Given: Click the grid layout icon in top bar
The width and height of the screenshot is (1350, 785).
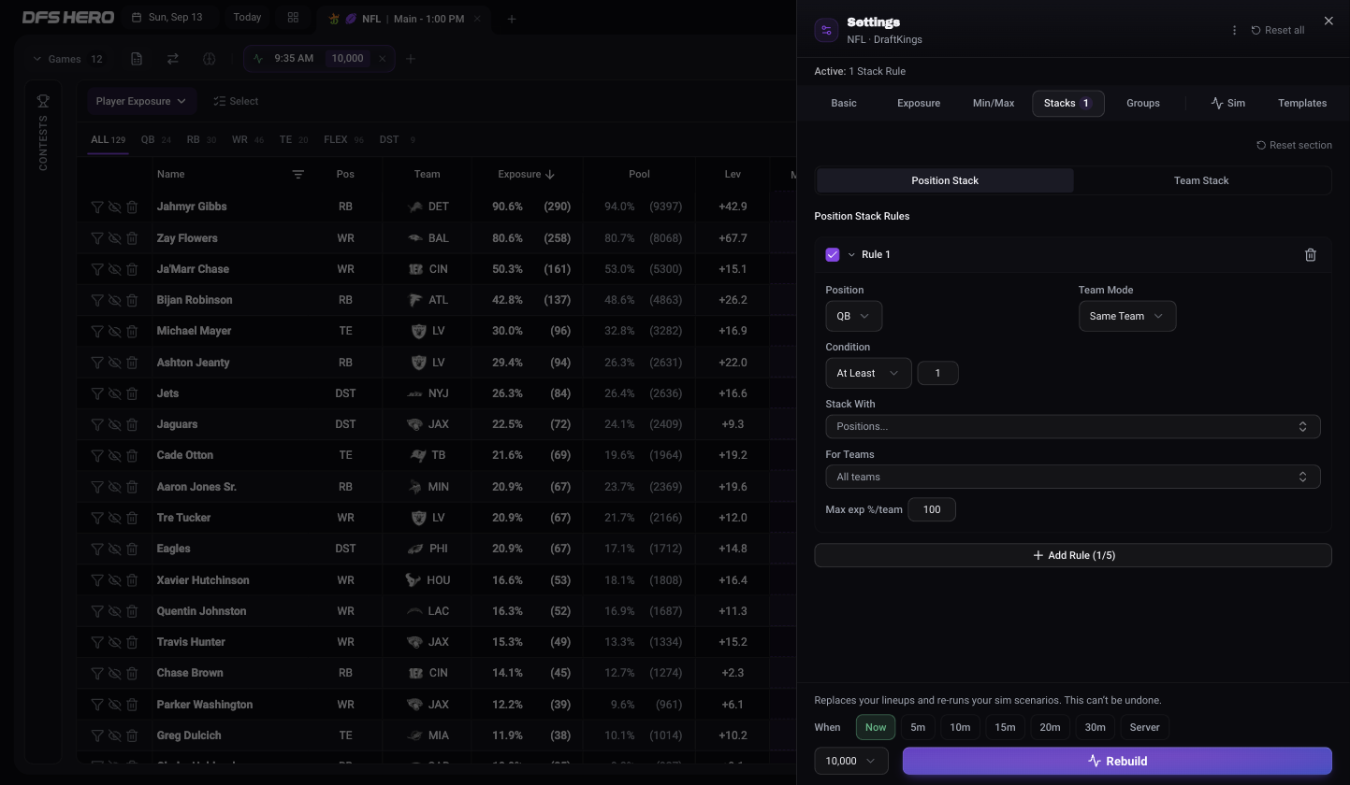Looking at the screenshot, I should coord(293,18).
